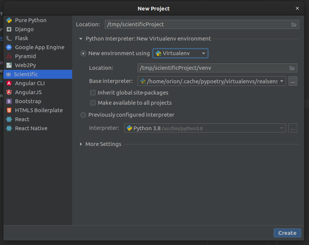Choose HTML5 Boilerplate project type

coord(39,110)
